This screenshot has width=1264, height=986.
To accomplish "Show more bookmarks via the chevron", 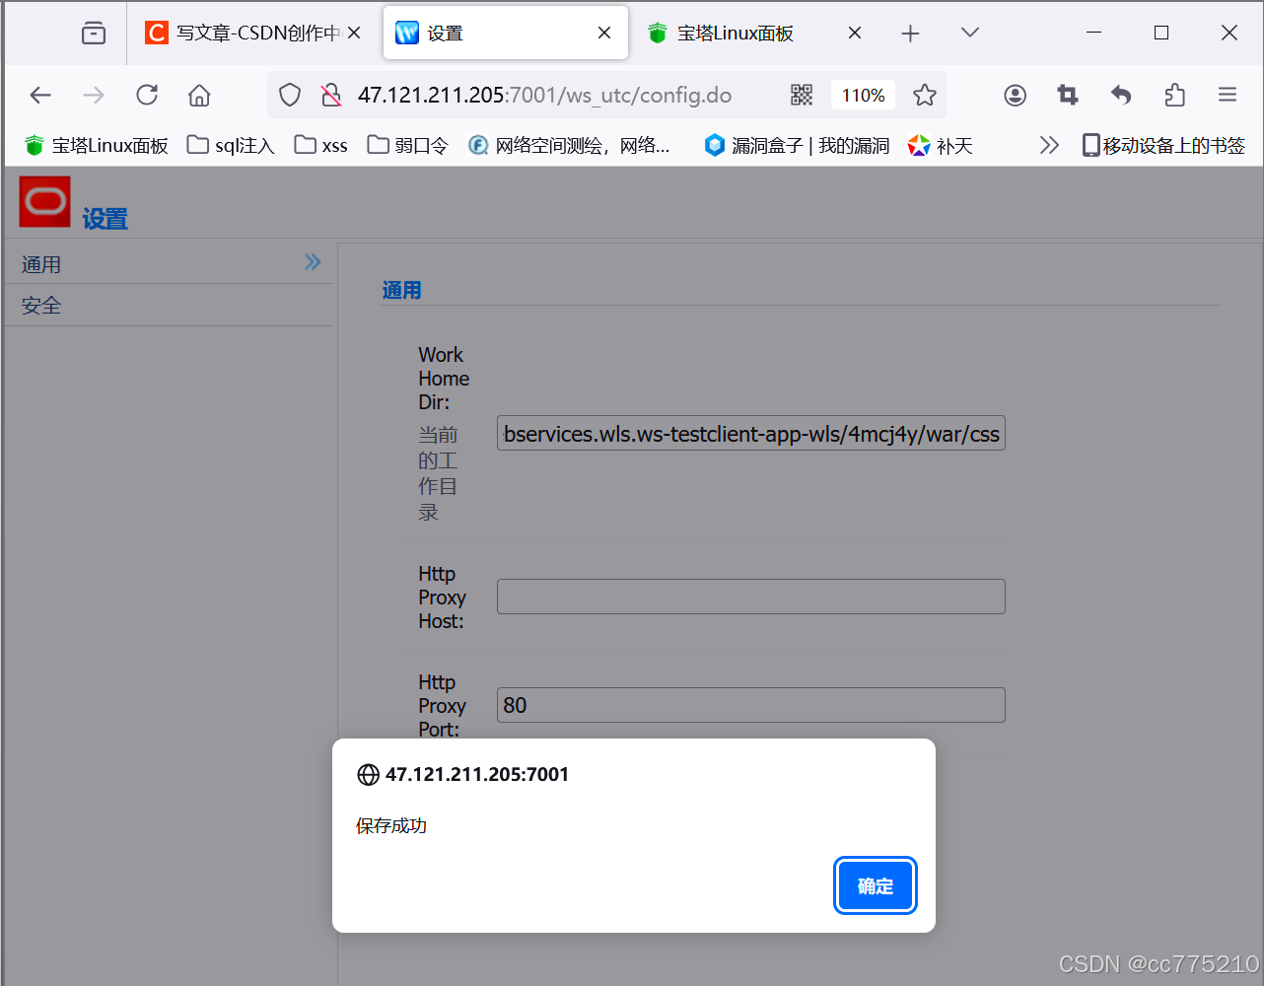I will coord(1049,146).
